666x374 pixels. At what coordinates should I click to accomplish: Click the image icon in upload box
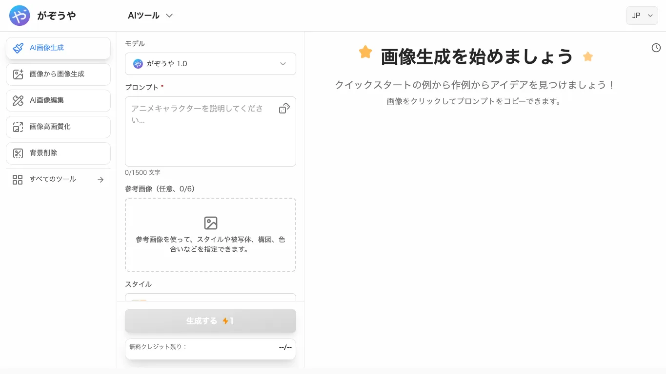coord(210,223)
